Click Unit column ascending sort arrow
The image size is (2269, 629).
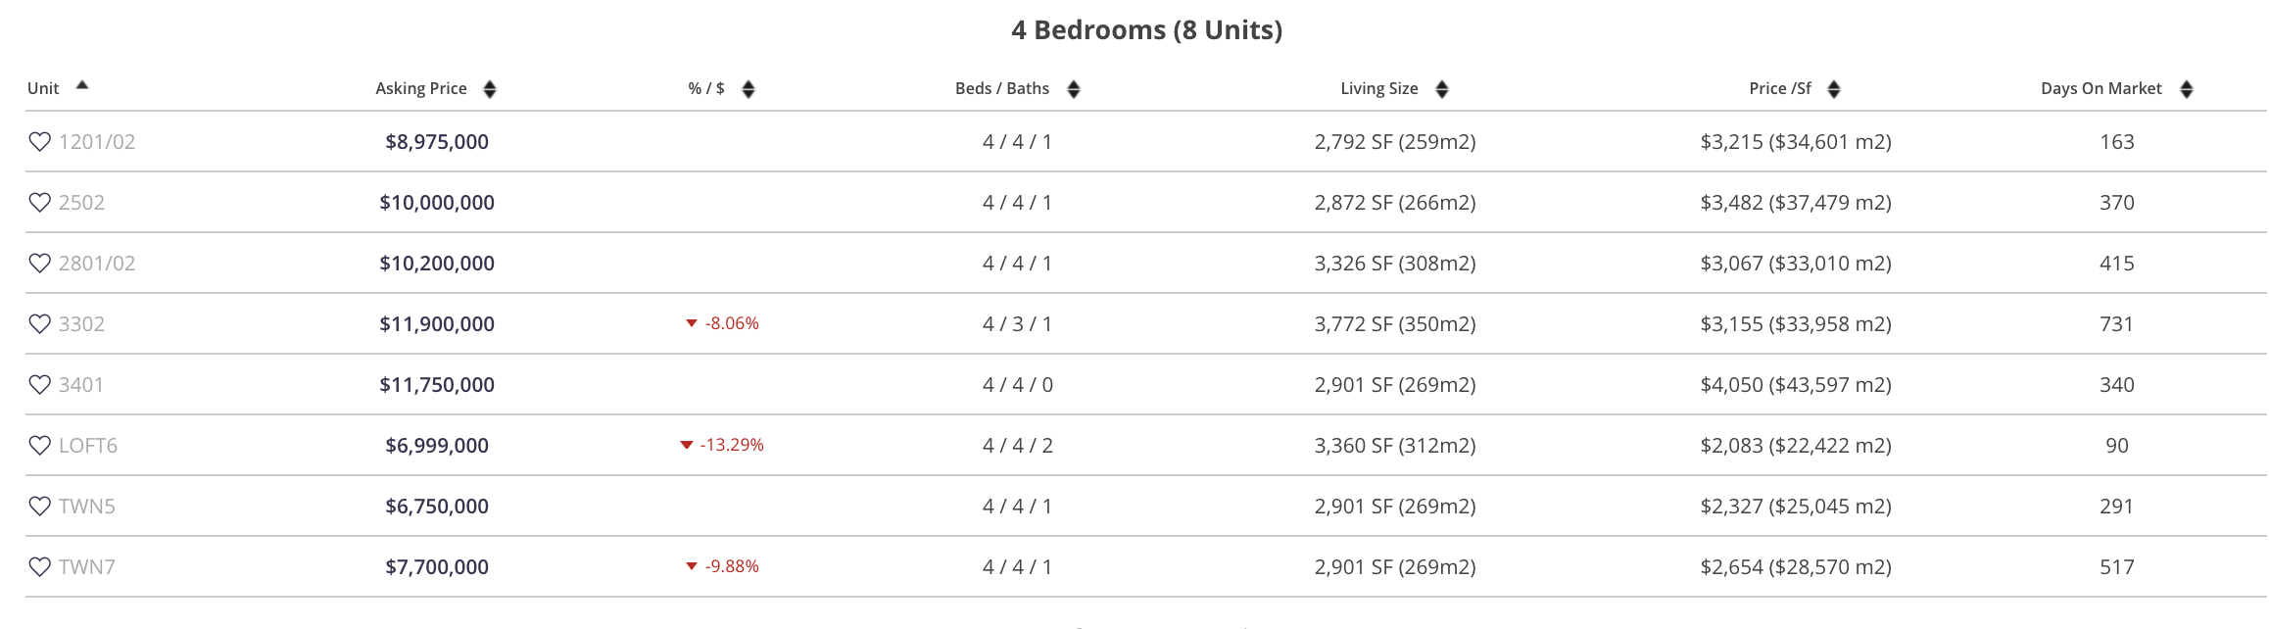[x=82, y=85]
